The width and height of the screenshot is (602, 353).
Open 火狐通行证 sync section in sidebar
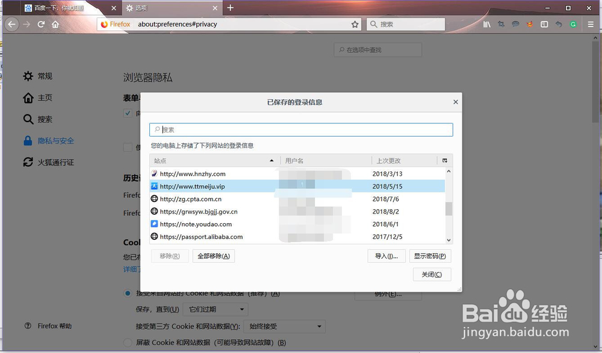(27, 162)
